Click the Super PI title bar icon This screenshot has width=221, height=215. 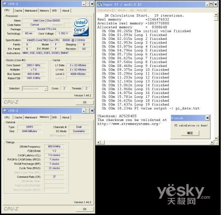[x=100, y=4]
